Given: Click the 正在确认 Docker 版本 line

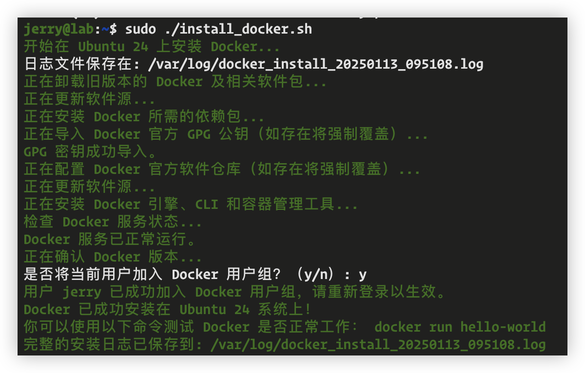Looking at the screenshot, I should click(x=113, y=257).
